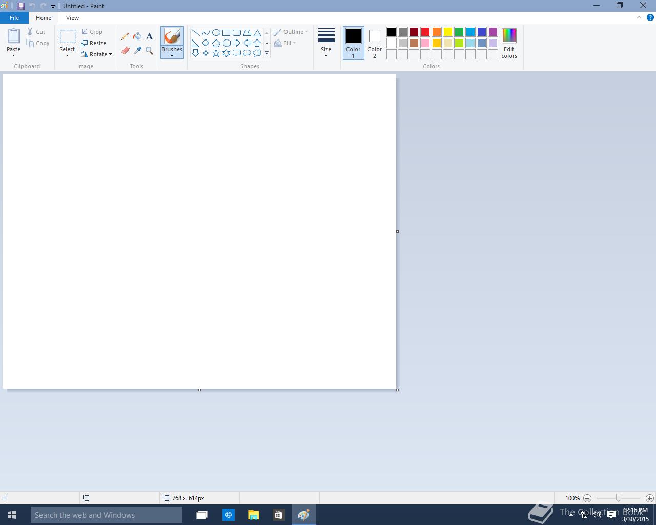Switch to the View tab
The height and width of the screenshot is (525, 656).
(x=72, y=18)
